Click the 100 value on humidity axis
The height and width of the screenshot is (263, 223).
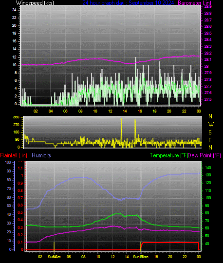click(8, 162)
